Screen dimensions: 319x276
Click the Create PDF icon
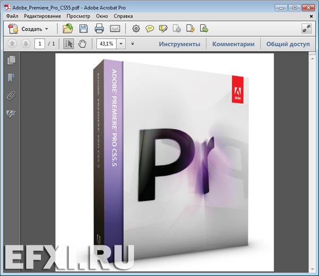(x=13, y=29)
